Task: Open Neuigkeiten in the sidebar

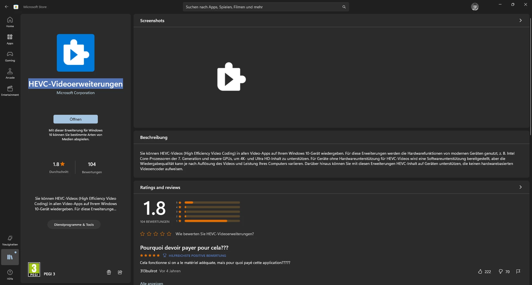Action: pyautogui.click(x=10, y=240)
